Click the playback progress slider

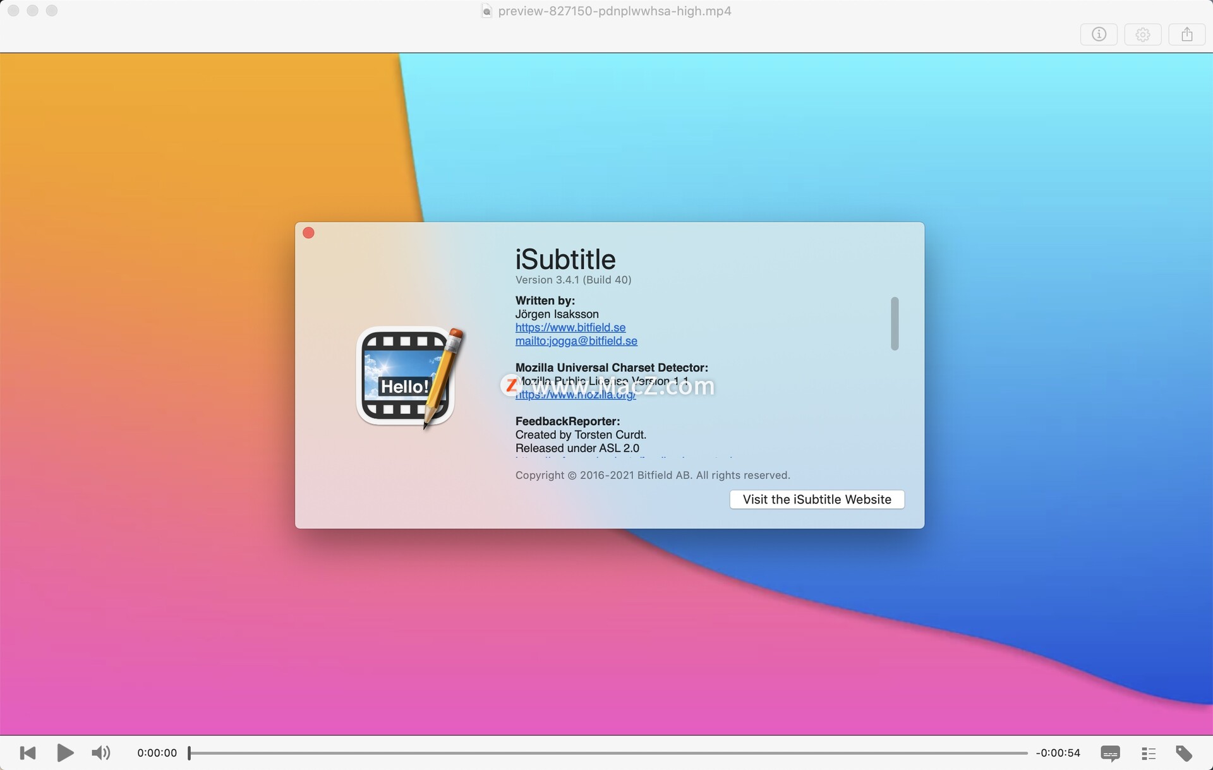[608, 753]
